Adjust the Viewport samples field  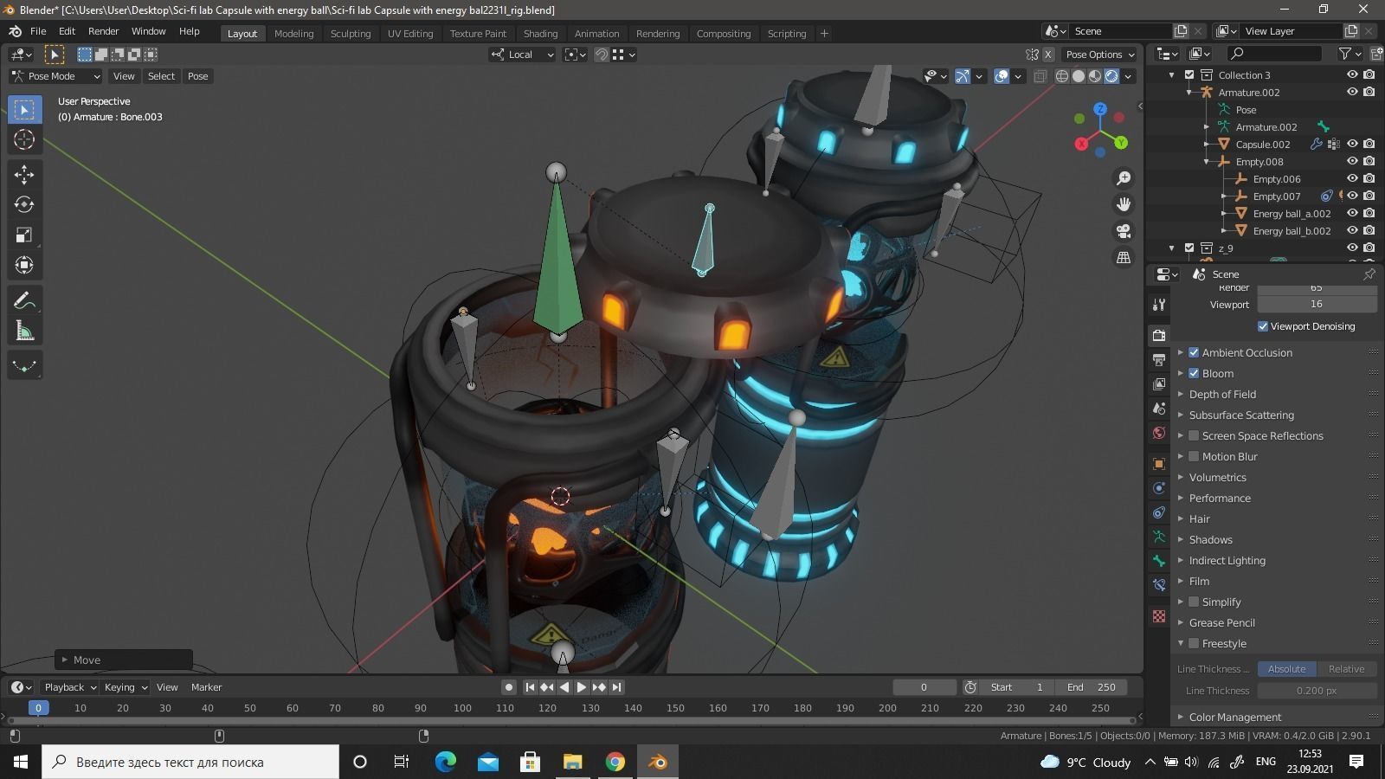pyautogui.click(x=1317, y=304)
